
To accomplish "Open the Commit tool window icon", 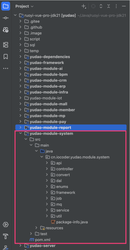I will point(6,18).
